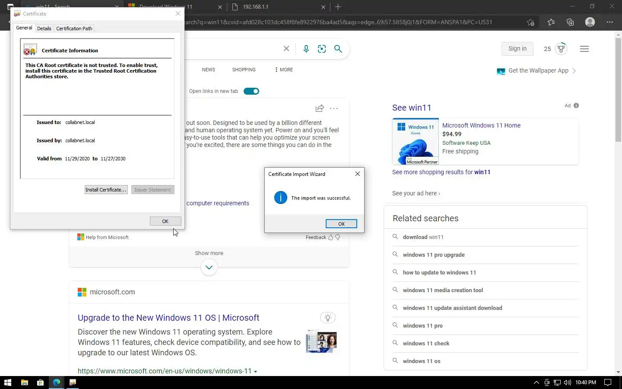This screenshot has width=622, height=389.
Task: Open the notification center icon
Action: click(x=608, y=383)
